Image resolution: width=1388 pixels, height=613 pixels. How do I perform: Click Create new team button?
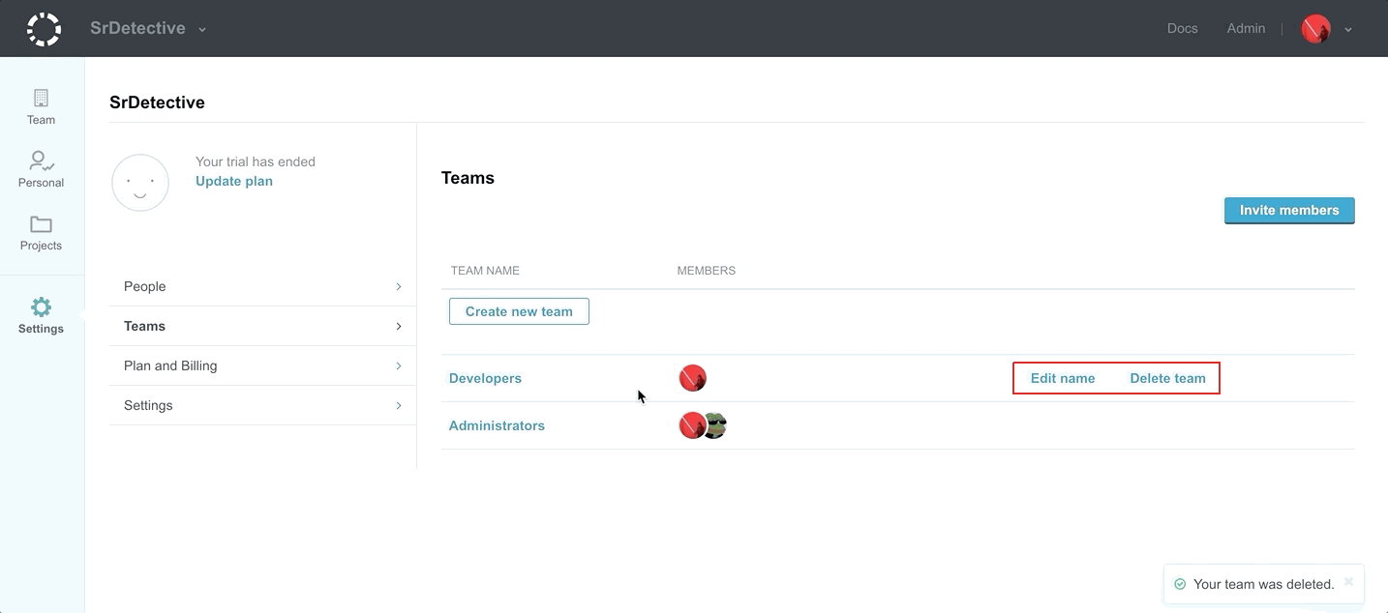[x=519, y=311]
